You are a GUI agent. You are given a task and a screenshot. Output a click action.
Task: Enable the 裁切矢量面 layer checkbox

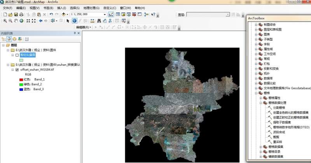(17, 55)
